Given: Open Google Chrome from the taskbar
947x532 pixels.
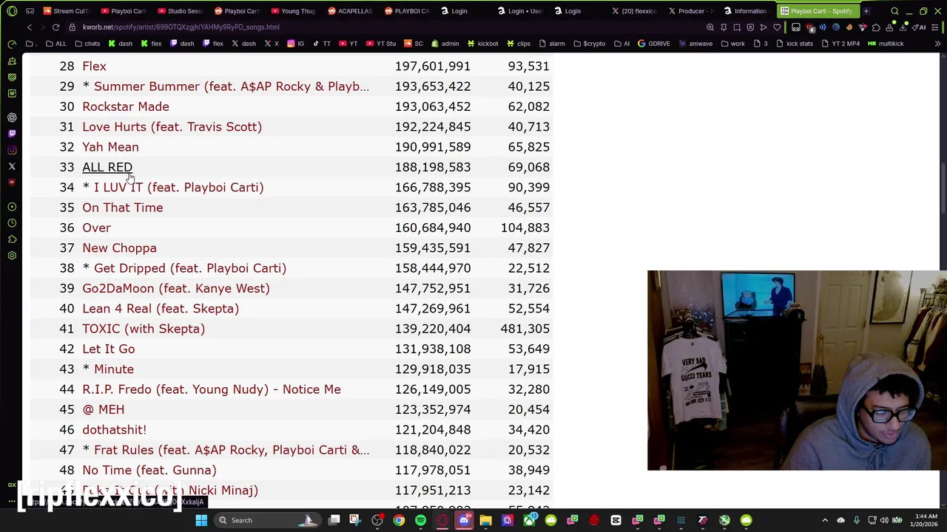Looking at the screenshot, I should pos(399,520).
